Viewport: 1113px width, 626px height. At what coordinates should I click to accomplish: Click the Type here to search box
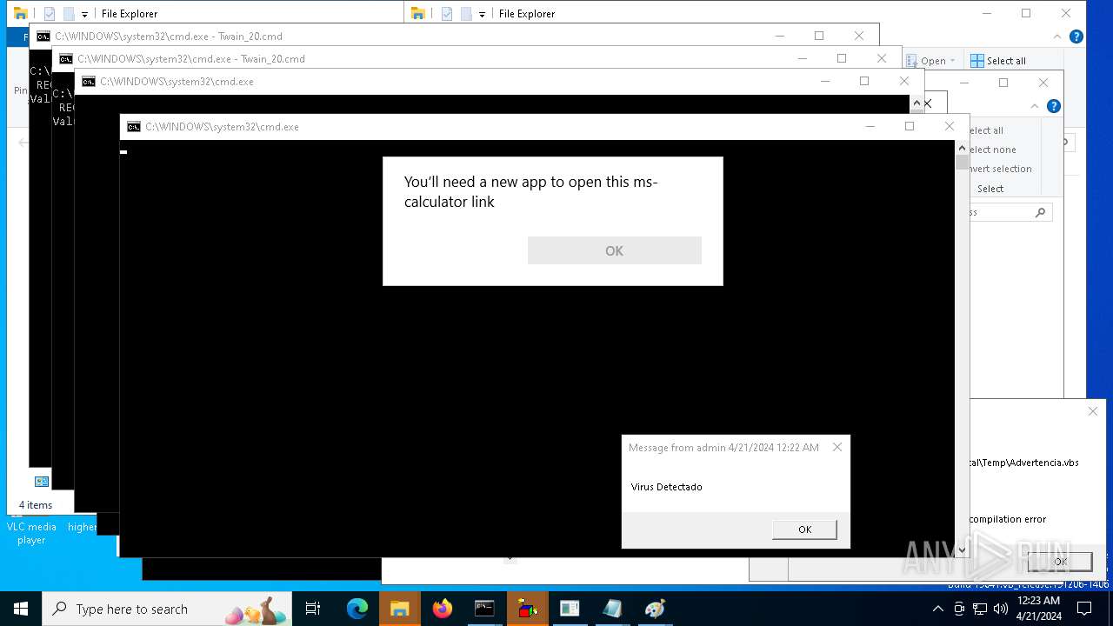click(167, 609)
